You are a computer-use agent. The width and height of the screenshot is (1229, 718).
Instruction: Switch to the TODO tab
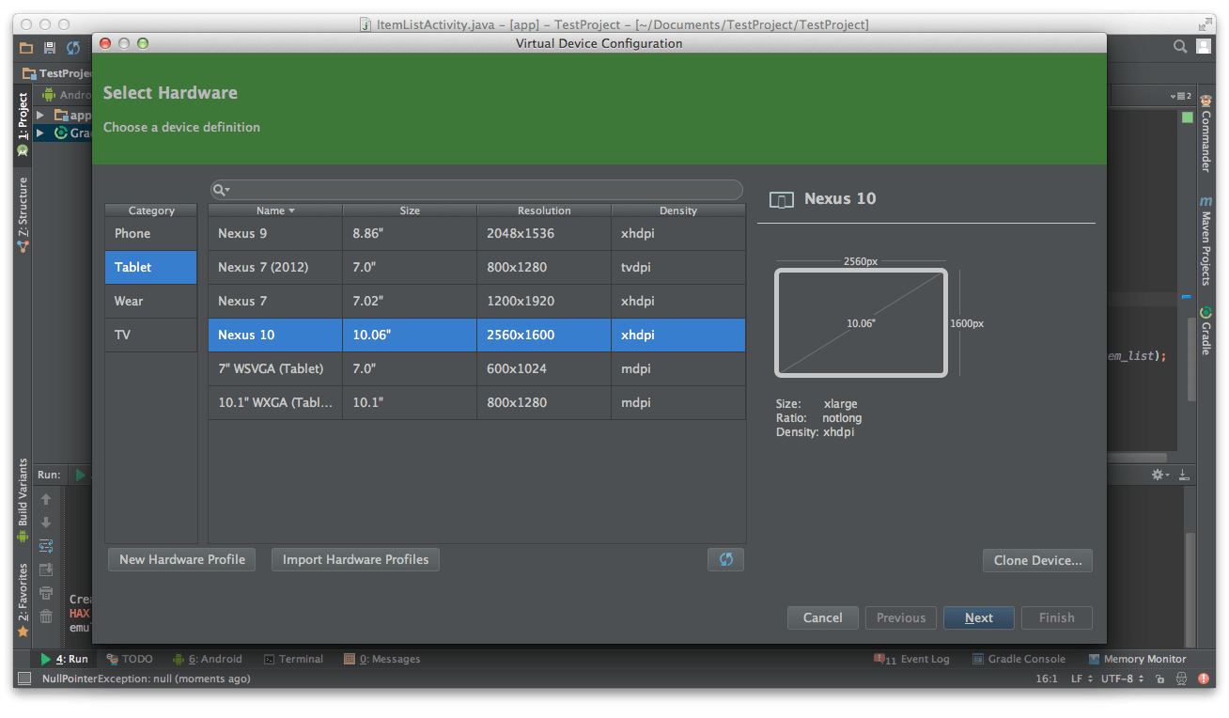(130, 659)
